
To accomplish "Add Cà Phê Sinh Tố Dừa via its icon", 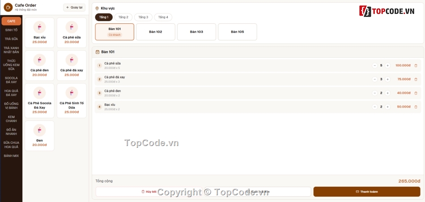I will pos(72,93).
